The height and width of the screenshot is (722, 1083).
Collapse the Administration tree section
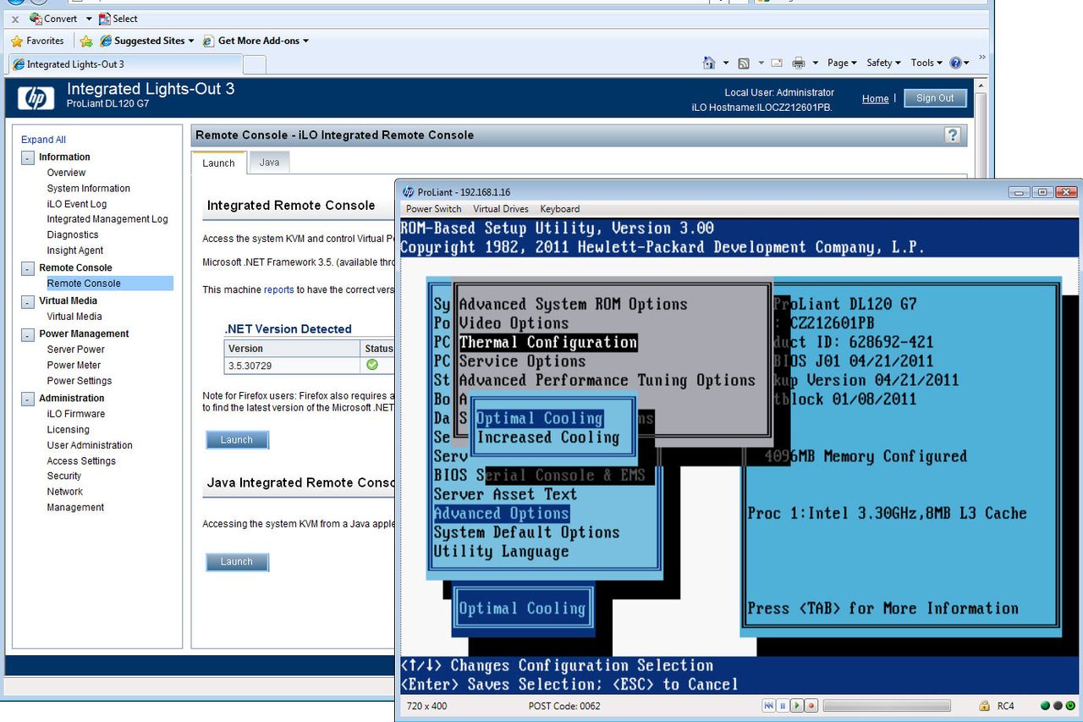(x=28, y=399)
